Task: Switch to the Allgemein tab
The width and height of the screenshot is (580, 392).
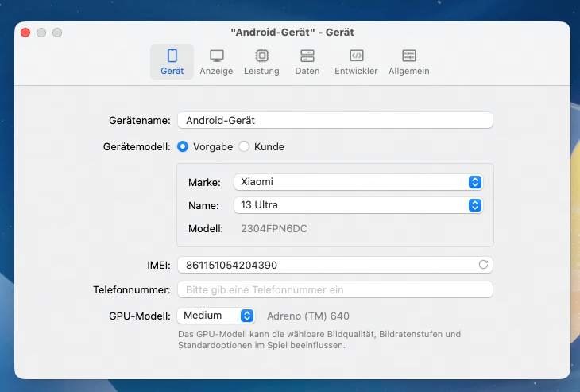Action: point(408,62)
